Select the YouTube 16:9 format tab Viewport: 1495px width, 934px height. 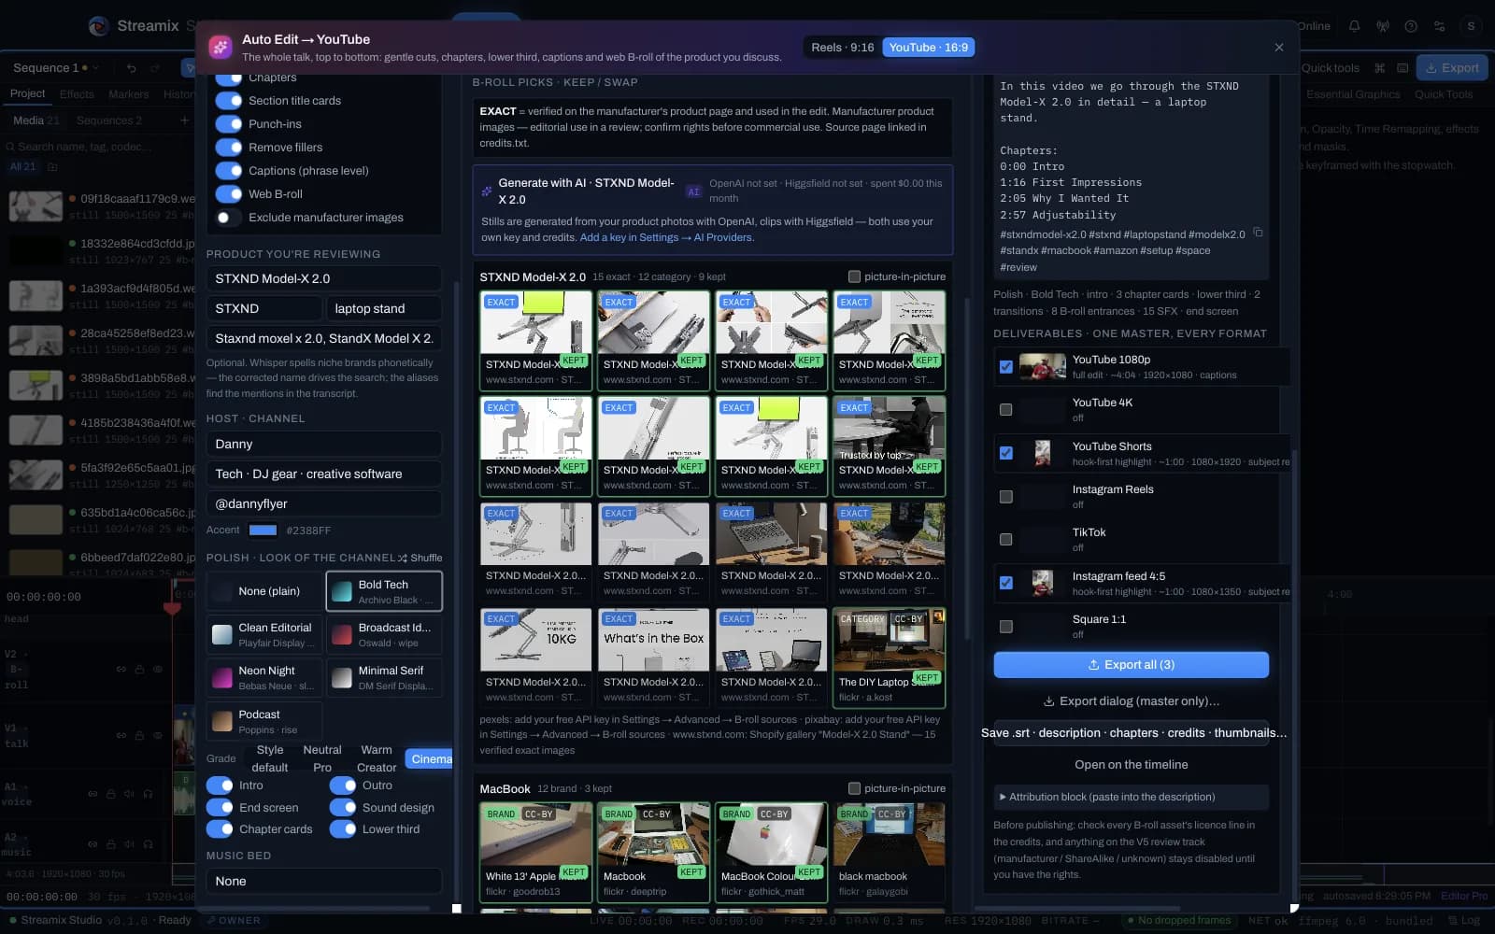pyautogui.click(x=928, y=48)
